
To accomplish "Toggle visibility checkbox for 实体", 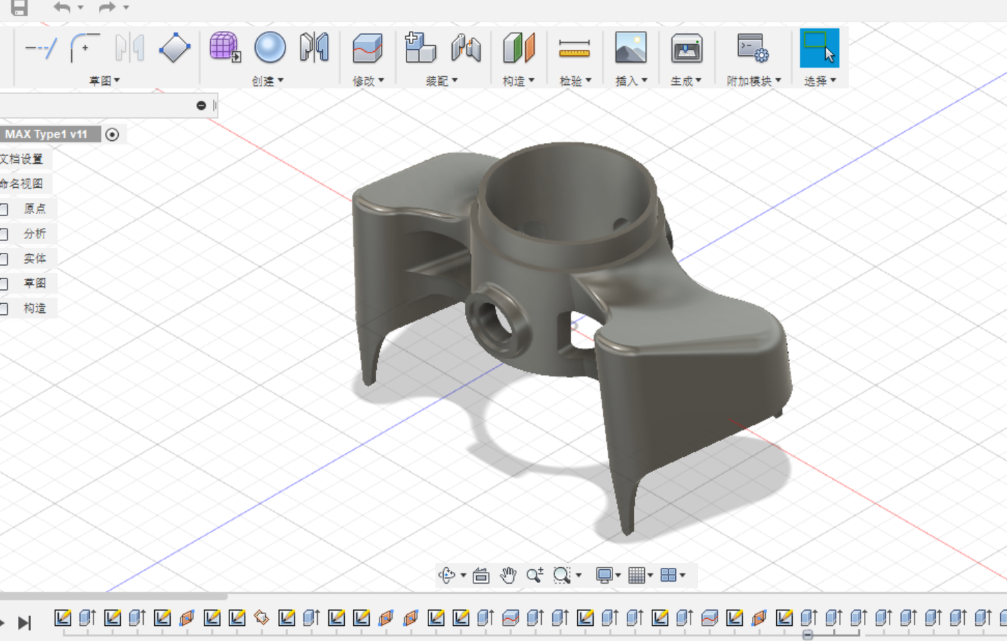I will coord(4,259).
